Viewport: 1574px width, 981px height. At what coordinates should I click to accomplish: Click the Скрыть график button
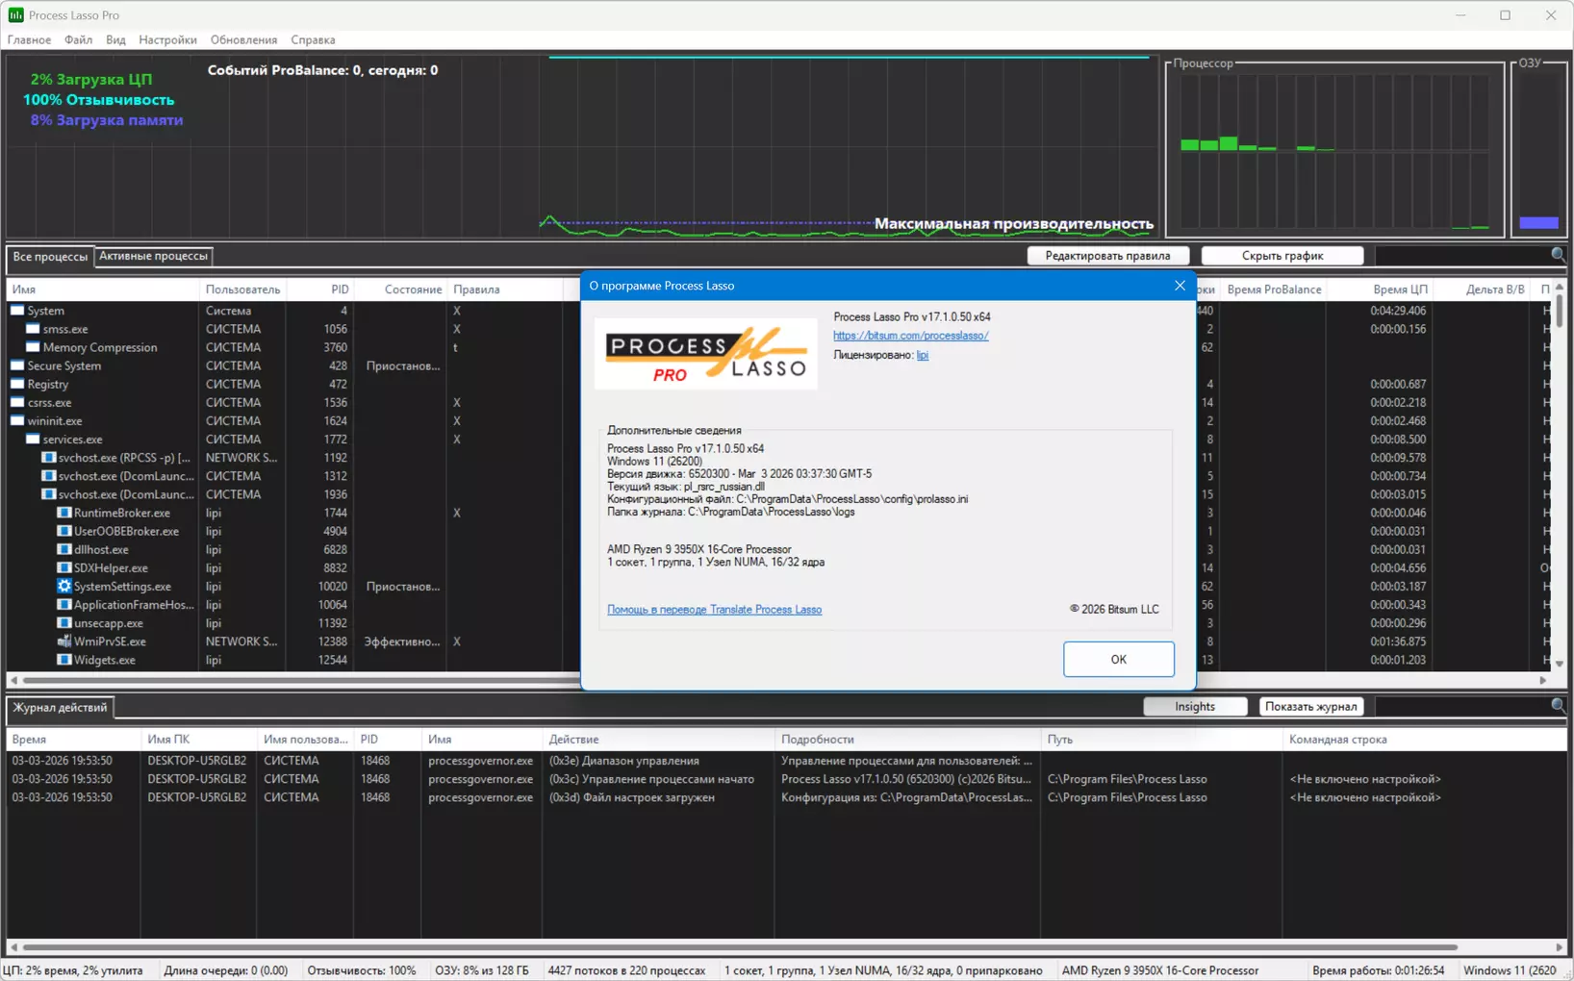(x=1282, y=256)
